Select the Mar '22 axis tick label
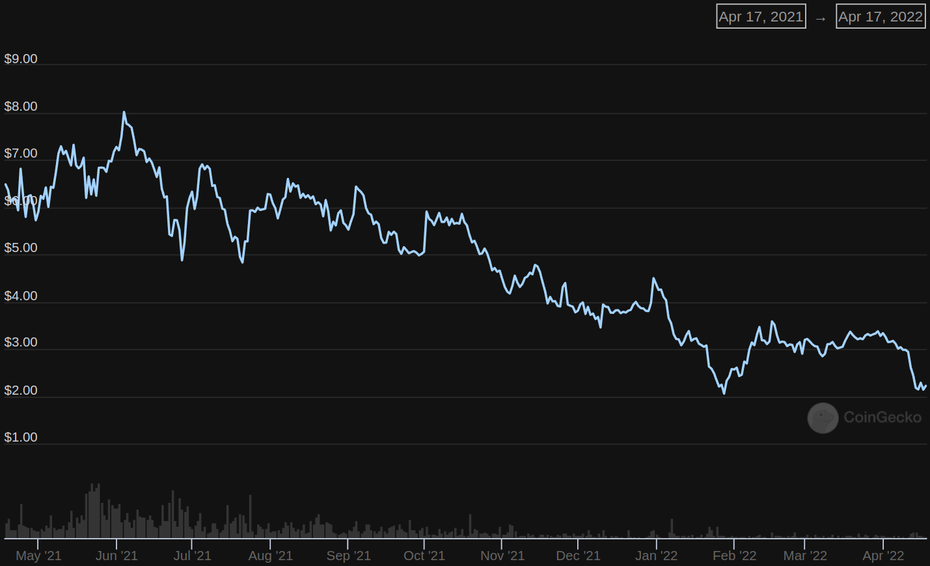Viewport: 930px width, 566px height. click(804, 556)
